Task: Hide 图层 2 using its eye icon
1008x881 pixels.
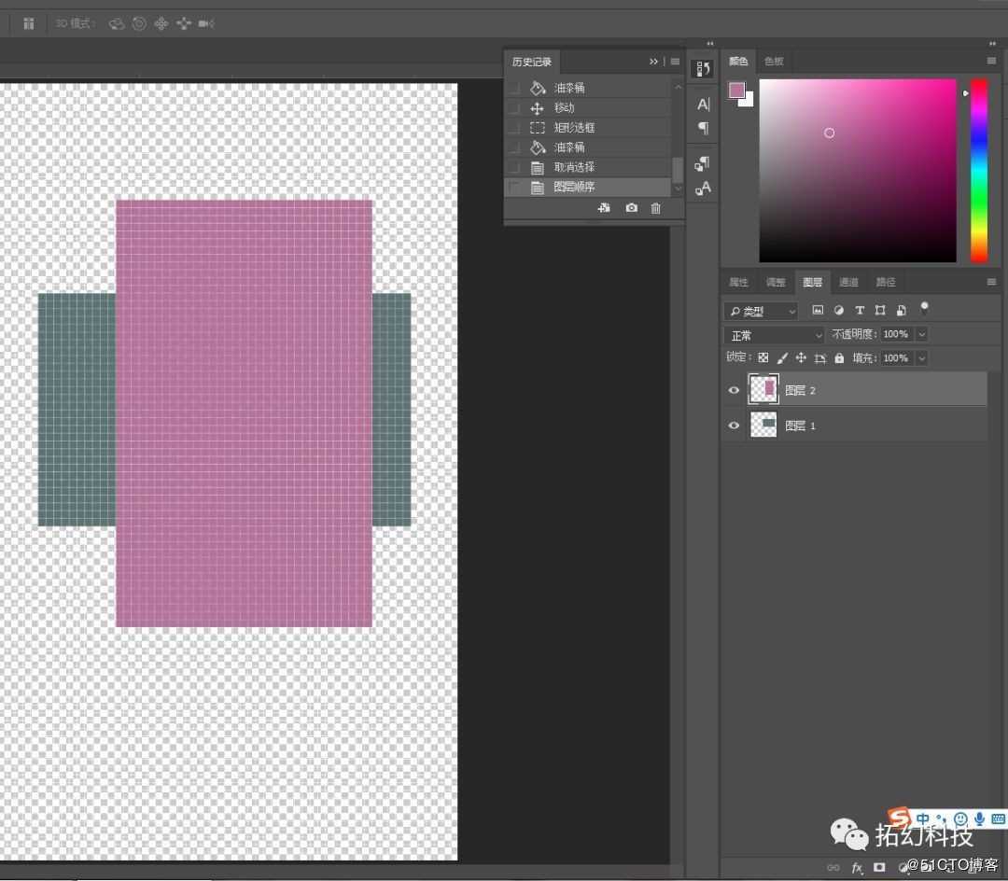Action: point(734,390)
